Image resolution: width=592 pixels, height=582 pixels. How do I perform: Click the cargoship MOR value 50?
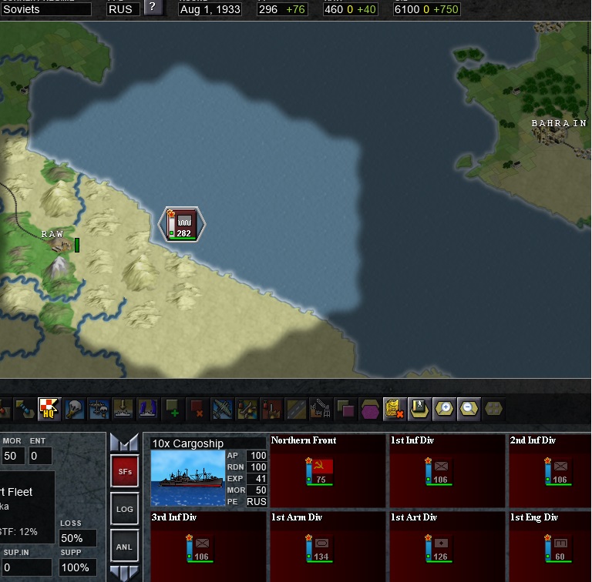(257, 490)
